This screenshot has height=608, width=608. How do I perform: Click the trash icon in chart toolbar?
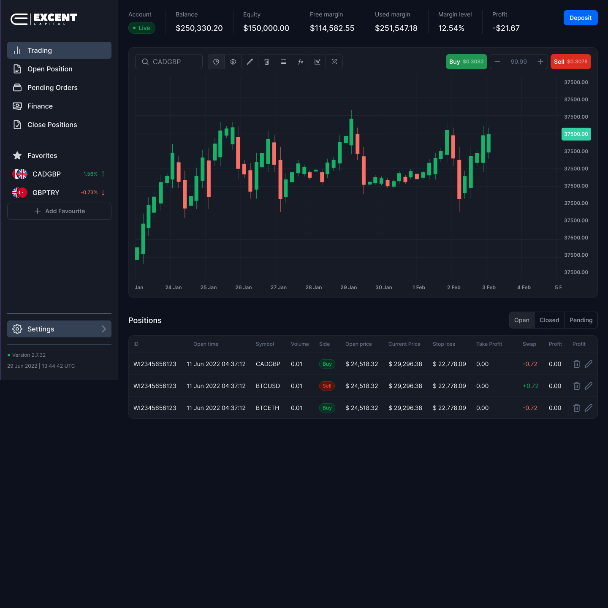[x=267, y=62]
